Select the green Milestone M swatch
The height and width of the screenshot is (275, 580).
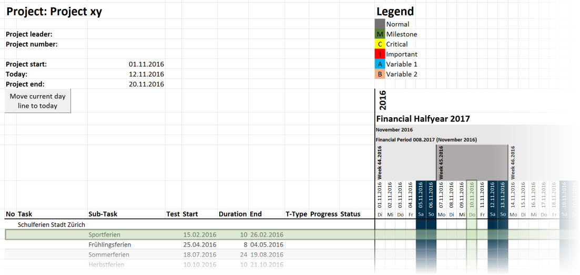click(x=380, y=34)
